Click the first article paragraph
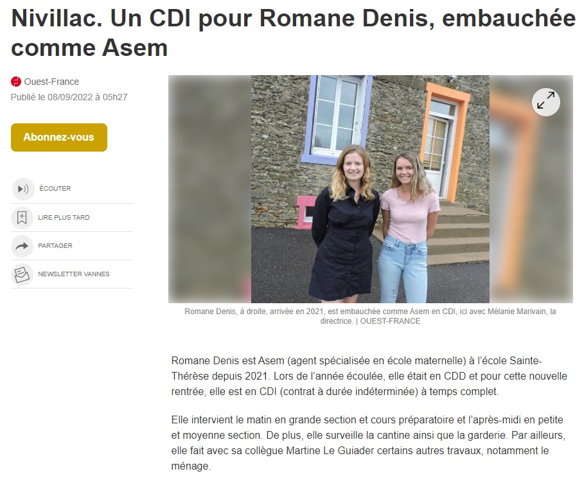Image resolution: width=584 pixels, height=485 pixels. pyautogui.click(x=369, y=376)
